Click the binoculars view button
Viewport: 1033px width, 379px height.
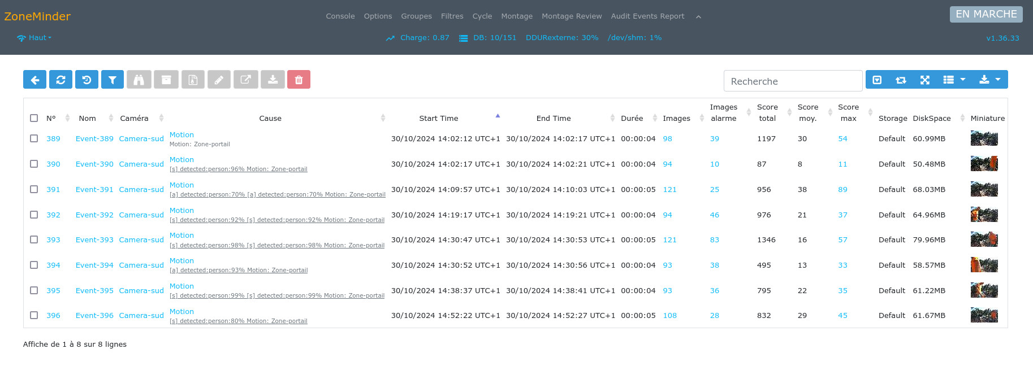(139, 80)
